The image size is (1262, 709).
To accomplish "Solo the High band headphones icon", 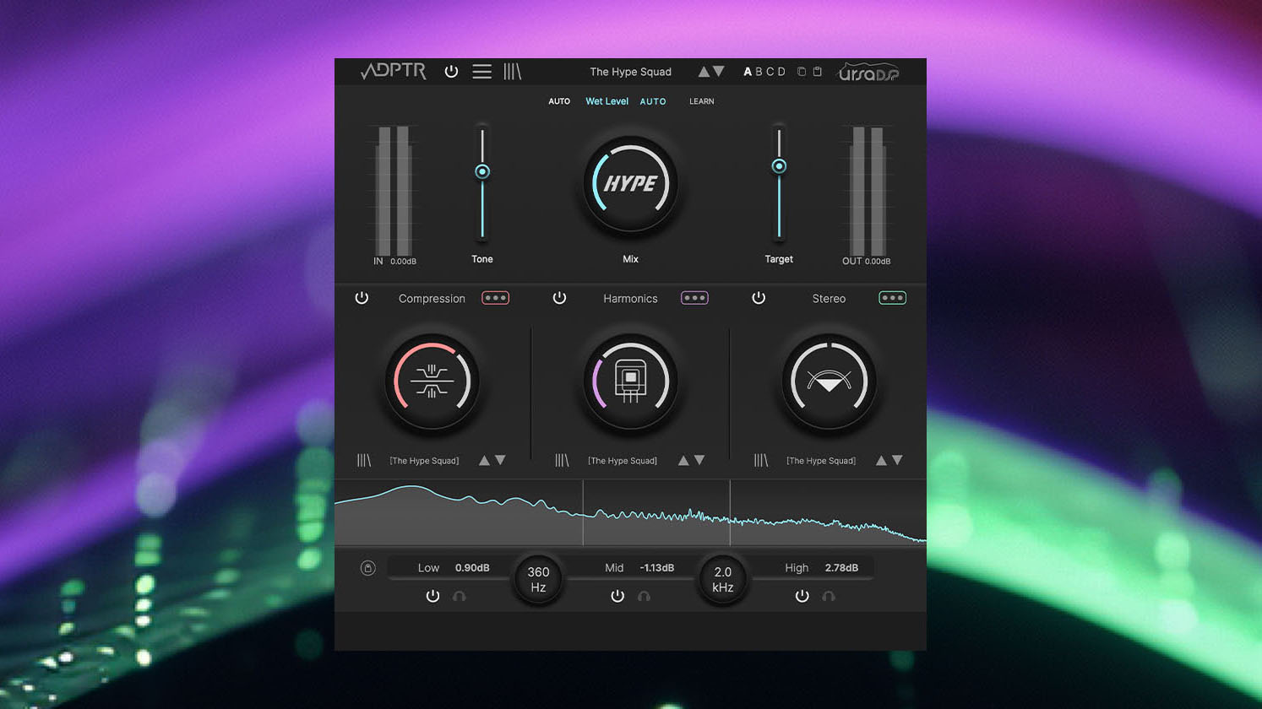I will (829, 596).
